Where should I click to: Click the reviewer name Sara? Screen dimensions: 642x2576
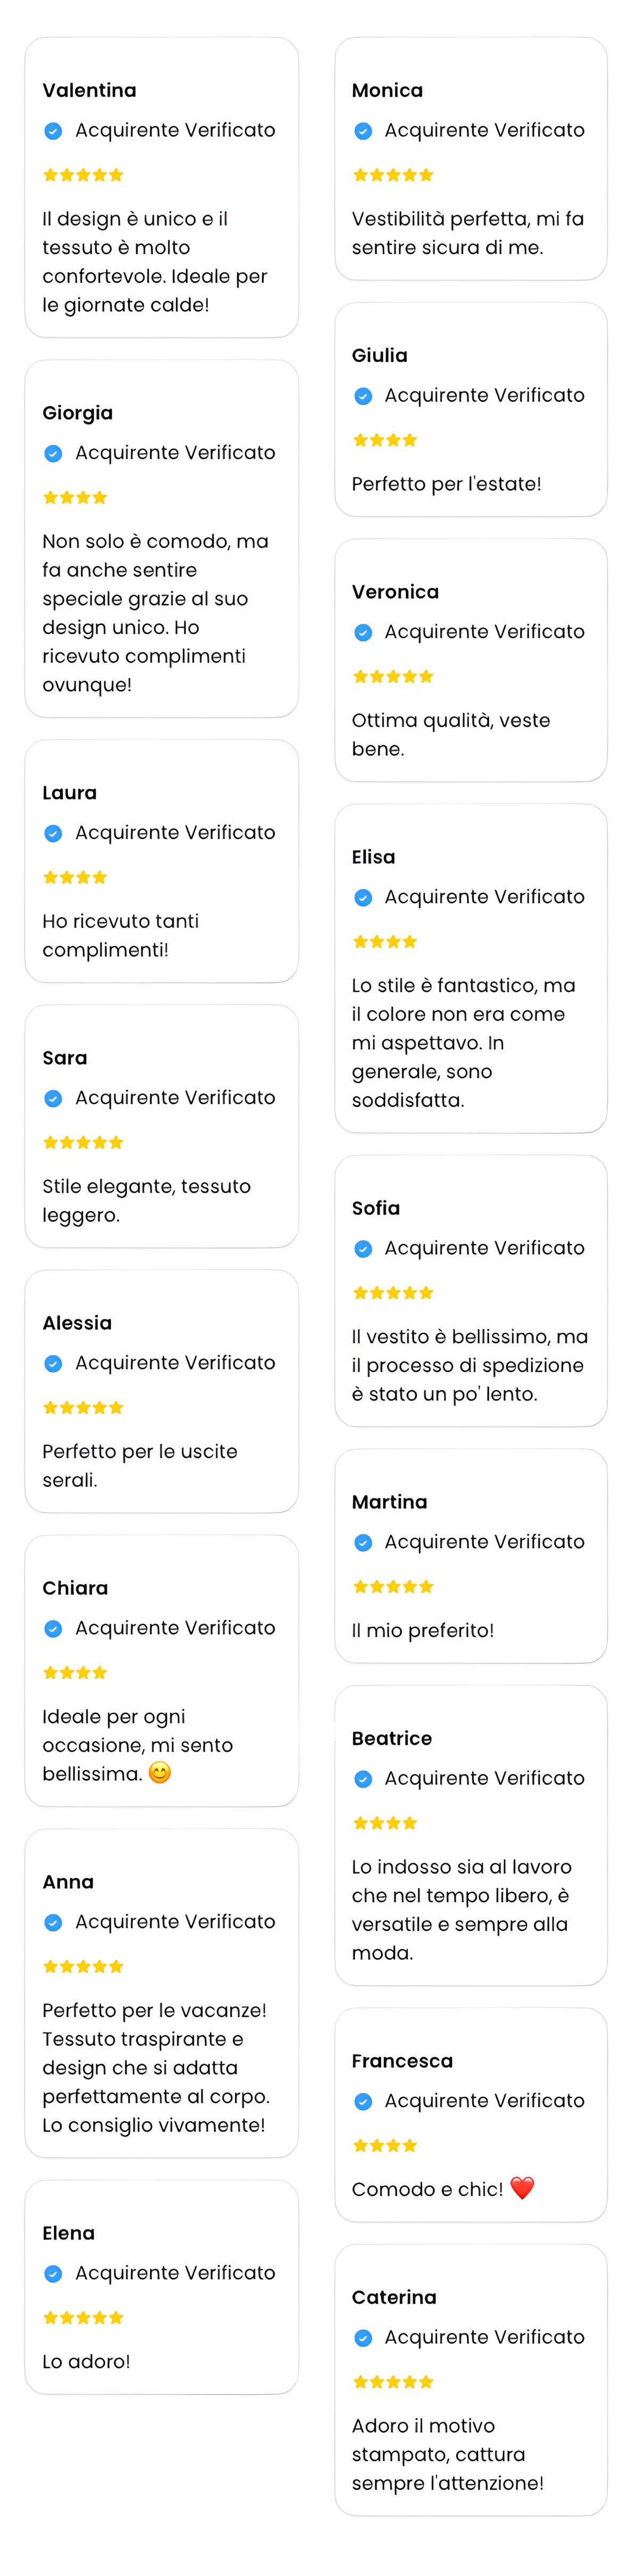(65, 1058)
